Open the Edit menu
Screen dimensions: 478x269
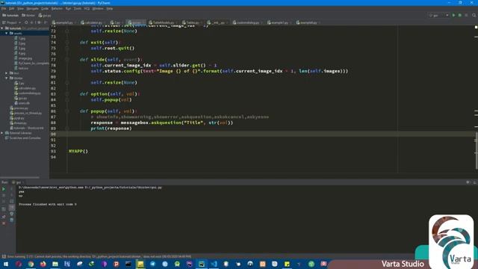pos(12,8)
